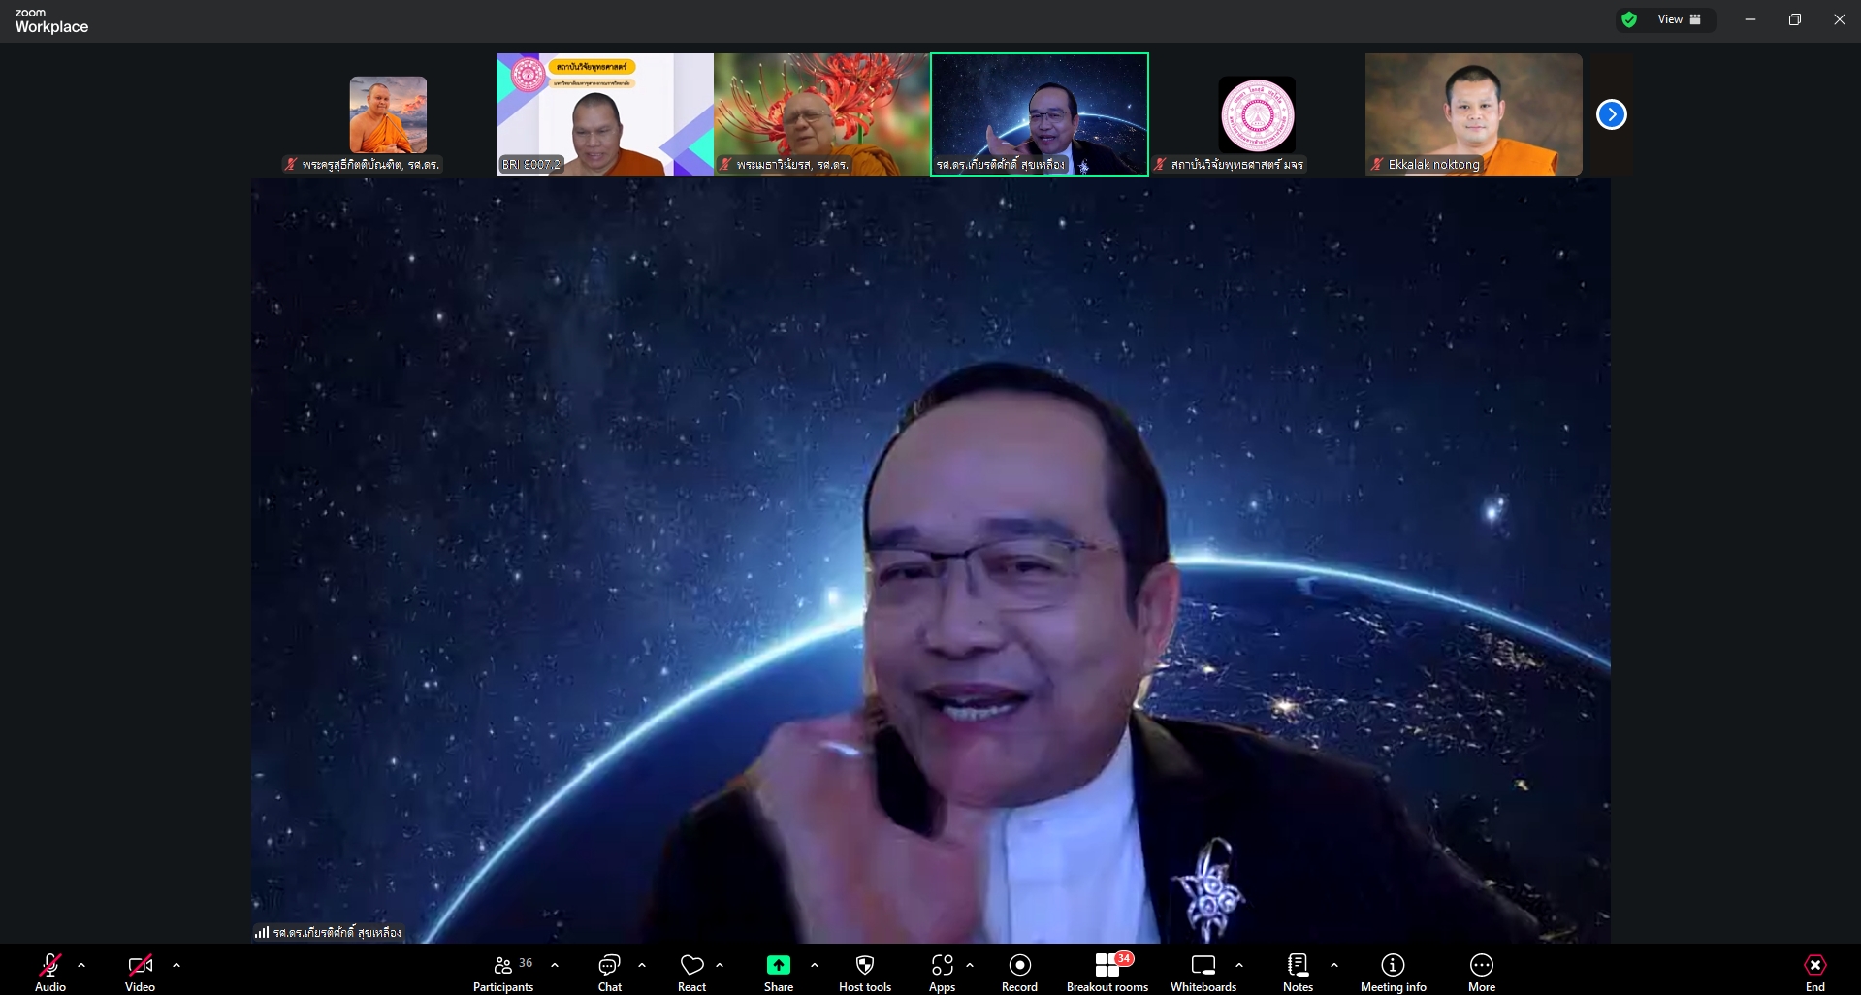Open the More options menu

click(1481, 972)
